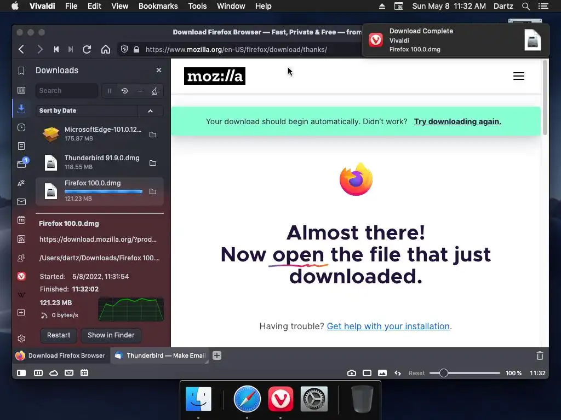Image resolution: width=561 pixels, height=420 pixels.
Task: Click the retry download icon
Action: [x=124, y=91]
